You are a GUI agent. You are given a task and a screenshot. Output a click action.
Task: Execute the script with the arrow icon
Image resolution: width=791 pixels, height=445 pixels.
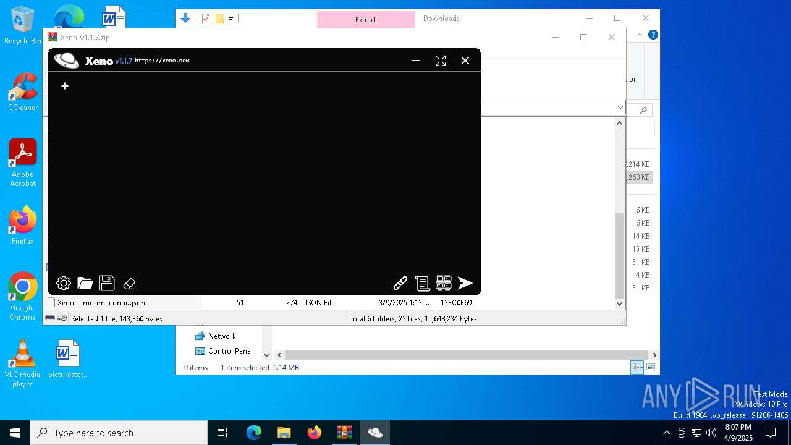click(465, 283)
